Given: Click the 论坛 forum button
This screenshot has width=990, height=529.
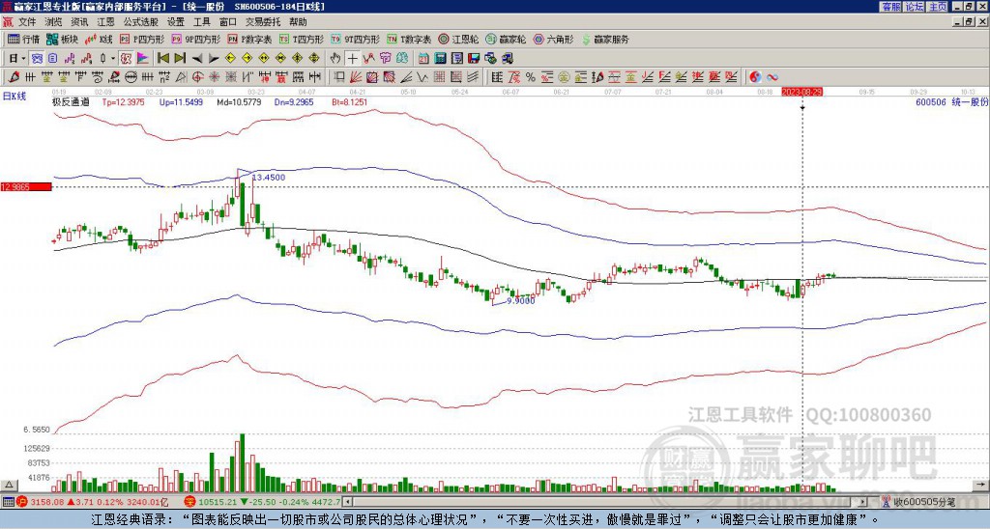Looking at the screenshot, I should click(915, 7).
